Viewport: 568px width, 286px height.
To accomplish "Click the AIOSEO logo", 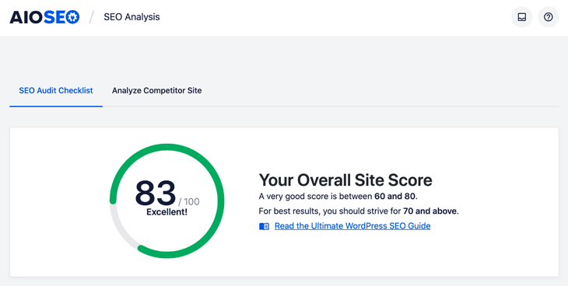I will tap(44, 17).
